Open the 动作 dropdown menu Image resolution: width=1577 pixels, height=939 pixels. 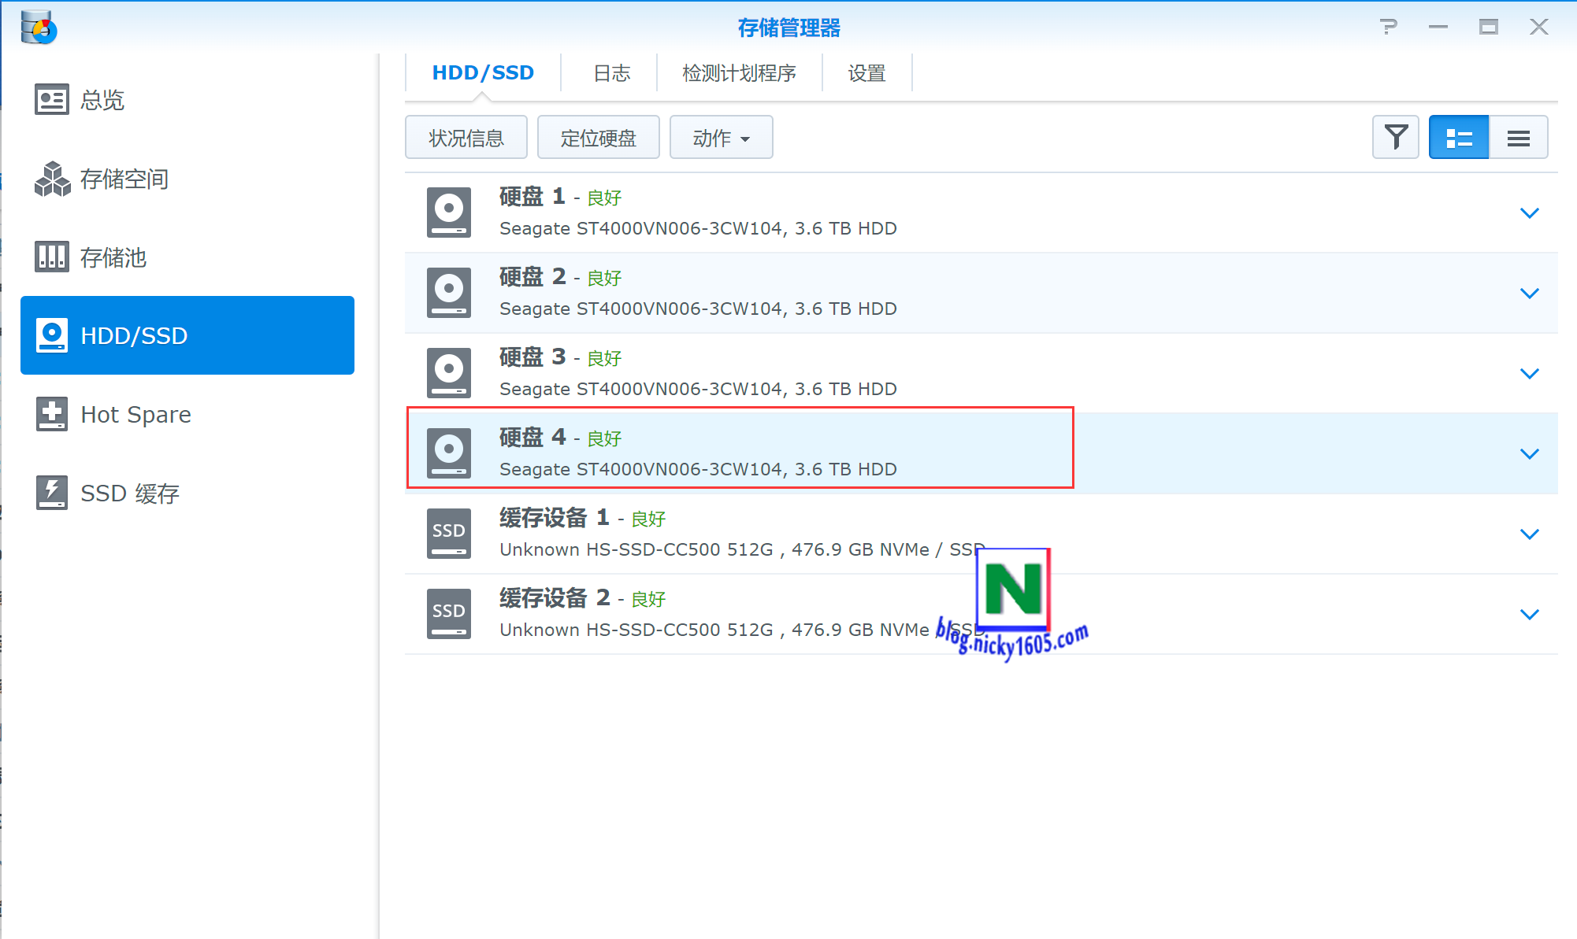(721, 138)
